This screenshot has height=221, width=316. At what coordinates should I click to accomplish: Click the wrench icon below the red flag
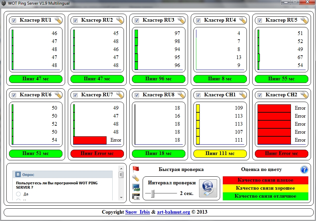tap(136, 178)
